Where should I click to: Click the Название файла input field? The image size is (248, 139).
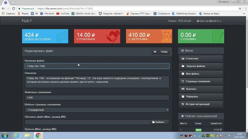pos(97,66)
